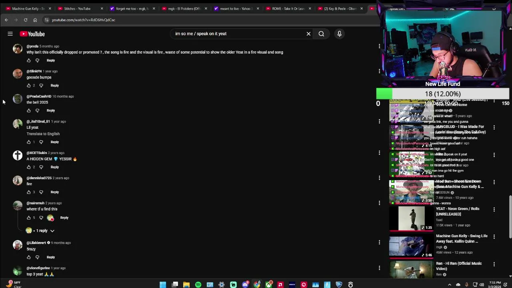
Task: Open options menu for @prxda comment
Action: 379,46
